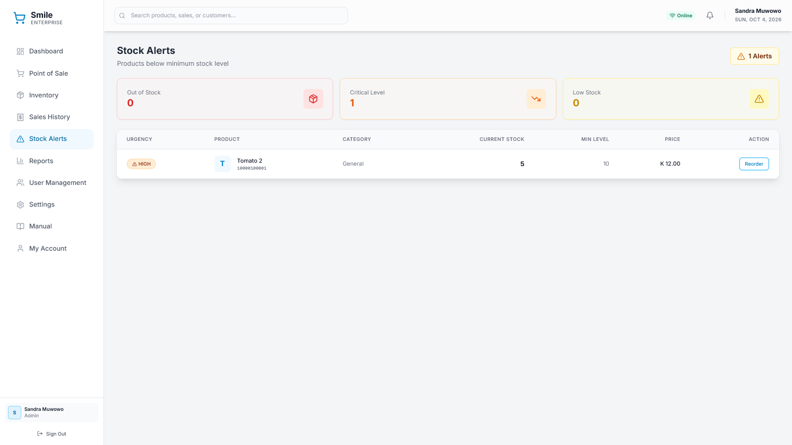Click the search magnifier icon
This screenshot has width=792, height=445.
pyautogui.click(x=122, y=16)
